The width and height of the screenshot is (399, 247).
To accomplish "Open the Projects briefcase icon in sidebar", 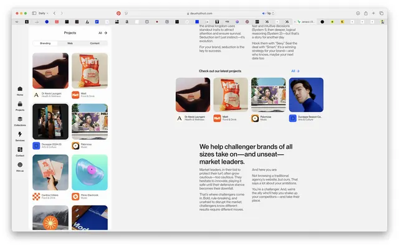I will [x=20, y=104].
